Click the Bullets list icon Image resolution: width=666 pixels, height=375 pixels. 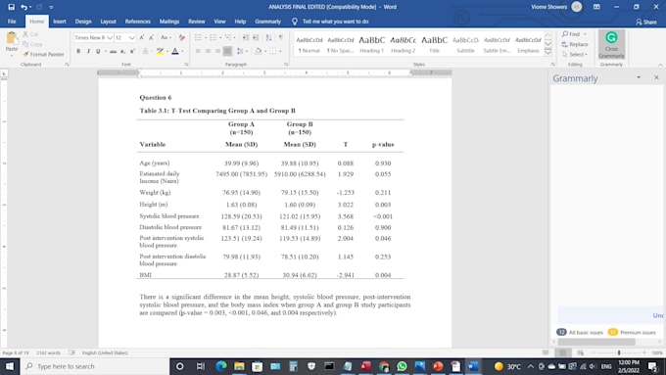[199, 38]
